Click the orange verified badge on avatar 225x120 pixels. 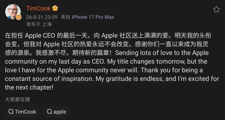[19, 17]
